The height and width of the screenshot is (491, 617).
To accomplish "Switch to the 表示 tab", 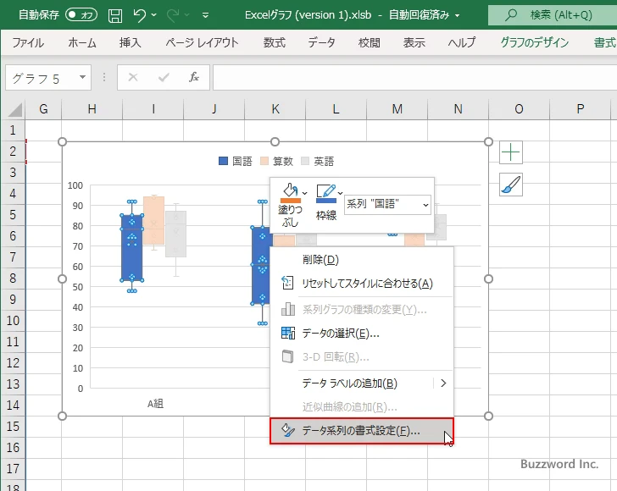I will (414, 42).
